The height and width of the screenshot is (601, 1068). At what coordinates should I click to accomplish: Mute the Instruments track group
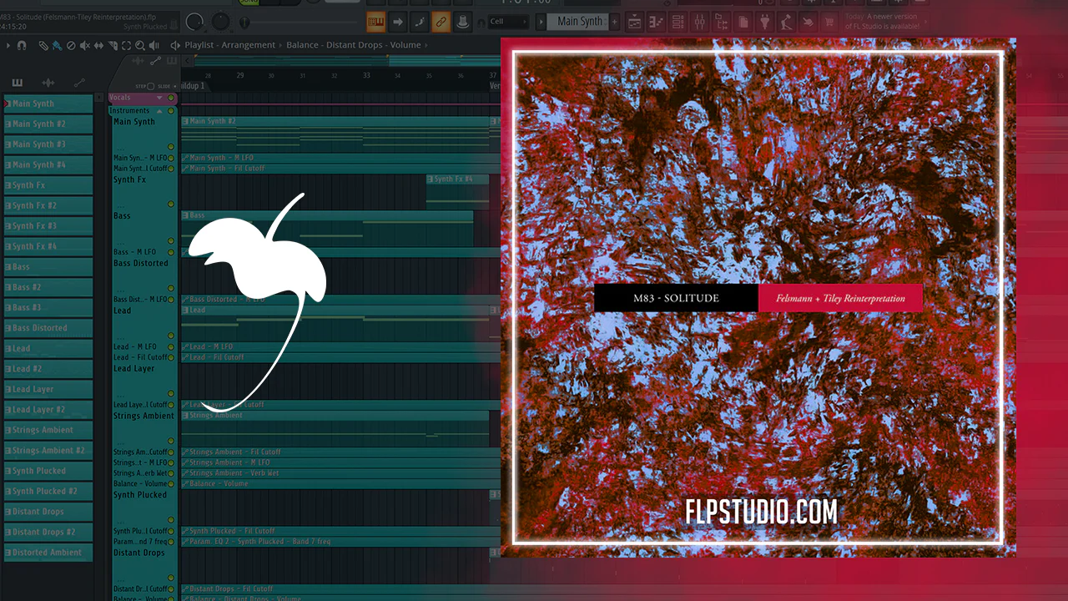tap(171, 110)
